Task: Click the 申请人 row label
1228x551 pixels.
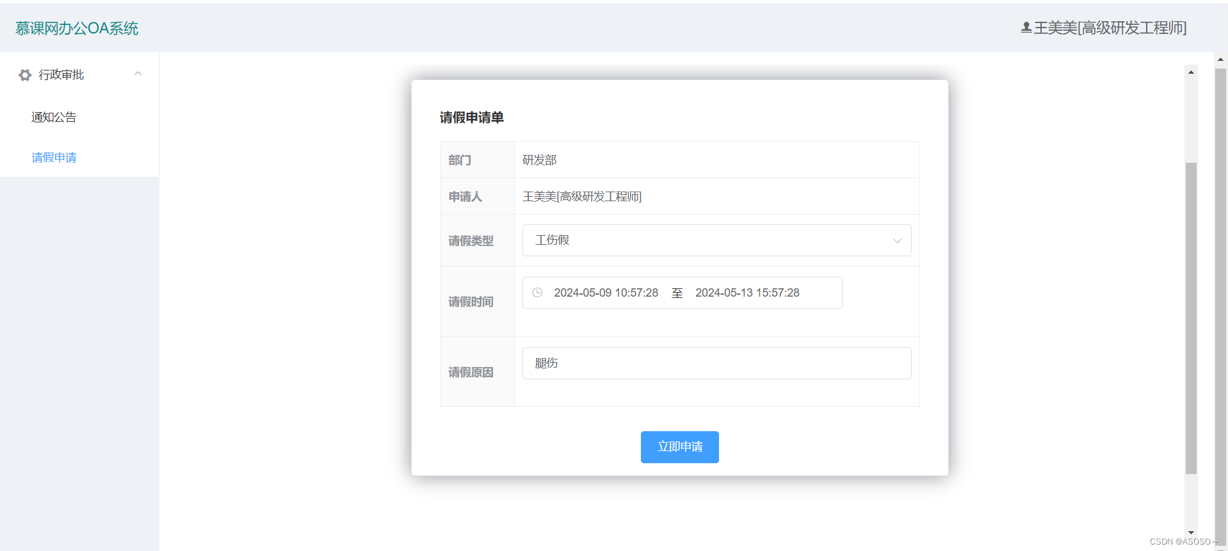Action: pos(465,197)
